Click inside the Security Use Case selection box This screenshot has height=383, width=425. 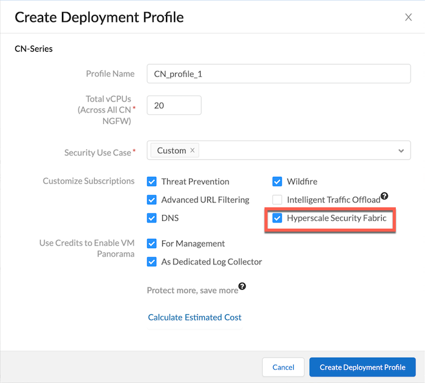click(x=292, y=151)
